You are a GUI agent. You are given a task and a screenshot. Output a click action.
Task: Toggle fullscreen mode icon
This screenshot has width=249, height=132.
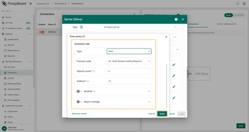(237, 3)
